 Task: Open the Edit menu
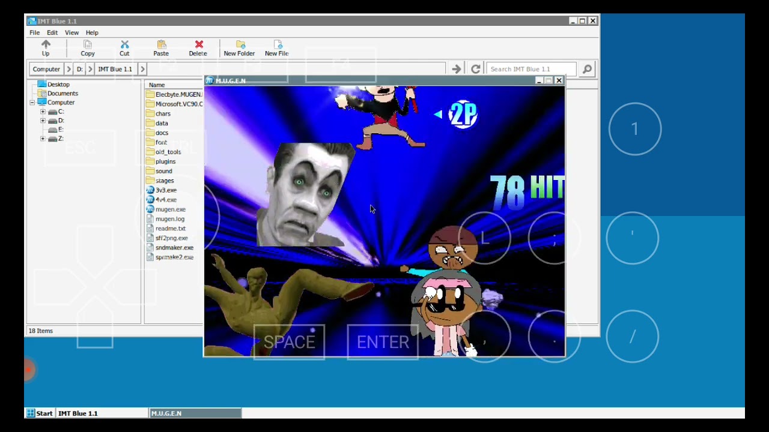click(x=52, y=32)
